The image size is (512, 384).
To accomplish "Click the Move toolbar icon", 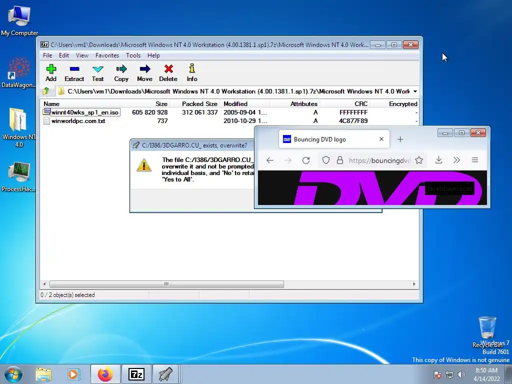I will pos(144,73).
